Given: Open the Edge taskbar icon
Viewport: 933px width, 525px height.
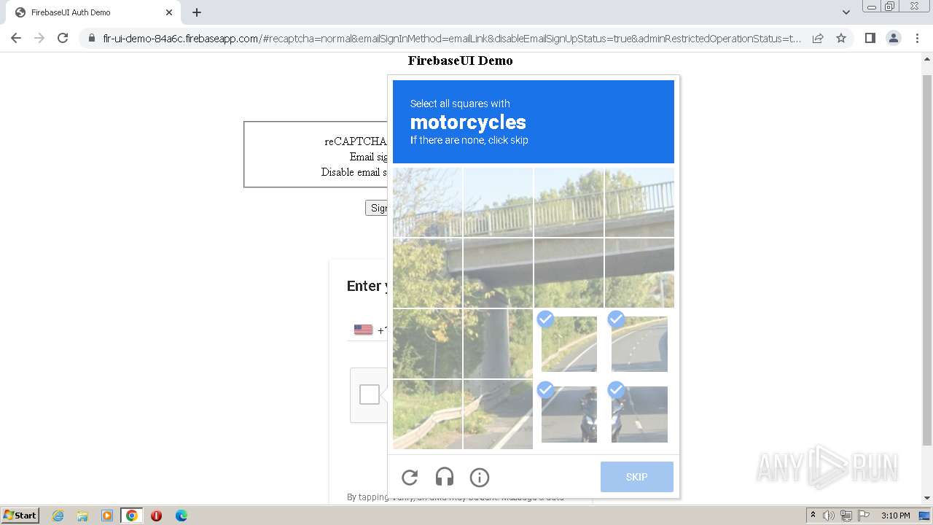Looking at the screenshot, I should [181, 516].
